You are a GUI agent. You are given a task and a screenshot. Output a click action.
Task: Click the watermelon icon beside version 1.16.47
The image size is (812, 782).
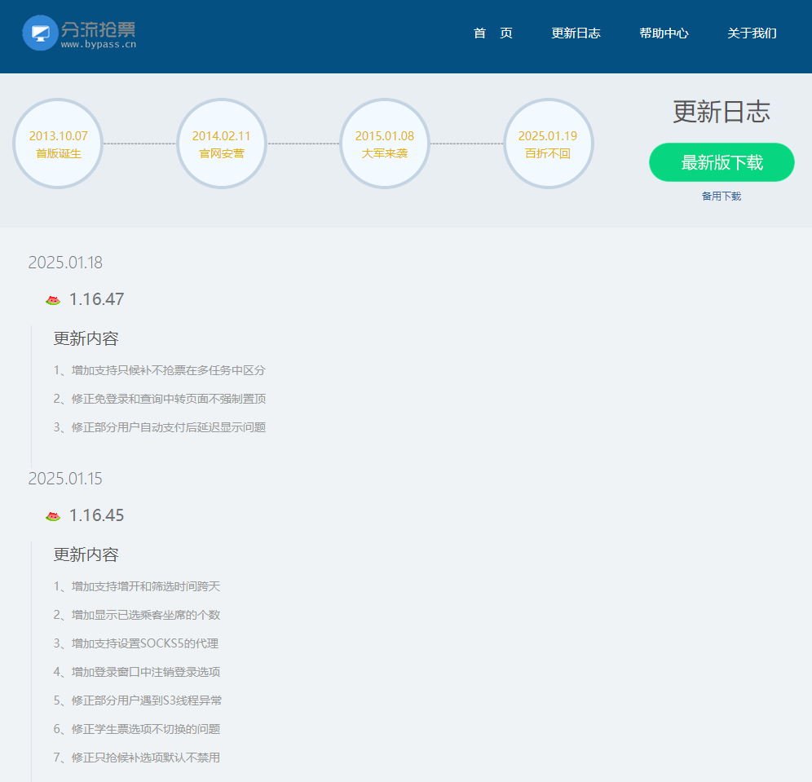(53, 300)
